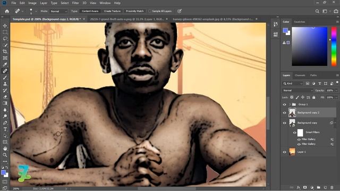Toggle lock all padlock
The height and width of the screenshot is (191, 340).
tap(314, 98)
